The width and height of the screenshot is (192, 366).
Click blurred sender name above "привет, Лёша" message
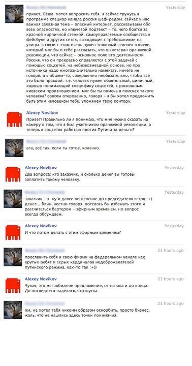tap(46, 7)
